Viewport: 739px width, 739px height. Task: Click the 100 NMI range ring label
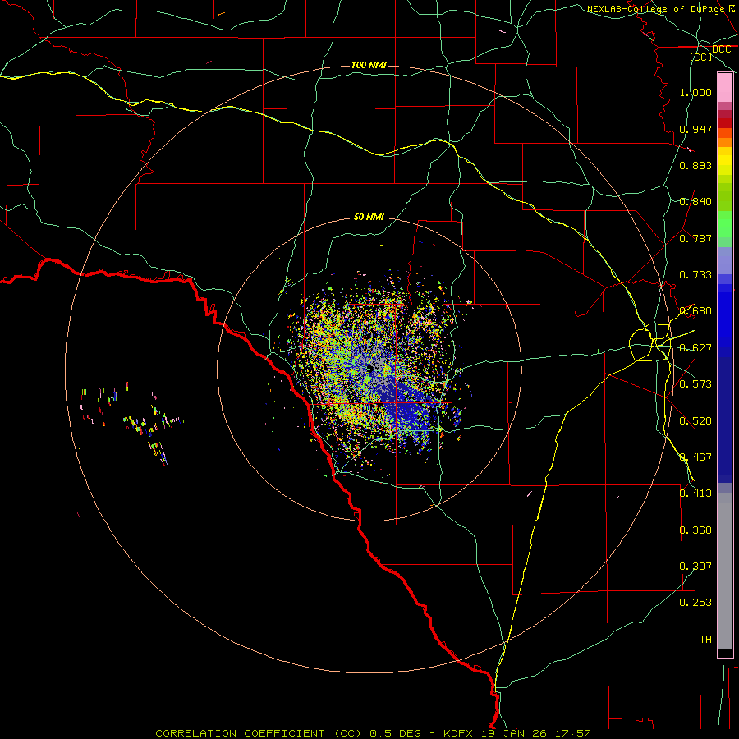click(369, 65)
